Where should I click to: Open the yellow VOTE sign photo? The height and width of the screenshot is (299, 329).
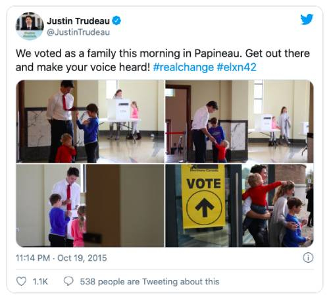pos(240,205)
